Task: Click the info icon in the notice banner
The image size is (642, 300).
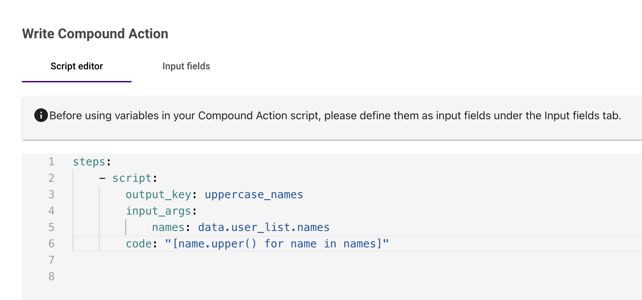Action: tap(41, 115)
